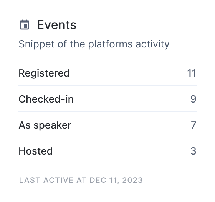This screenshot has height=202, width=215.
Task: Click the As speaker count 7
Action: click(193, 125)
